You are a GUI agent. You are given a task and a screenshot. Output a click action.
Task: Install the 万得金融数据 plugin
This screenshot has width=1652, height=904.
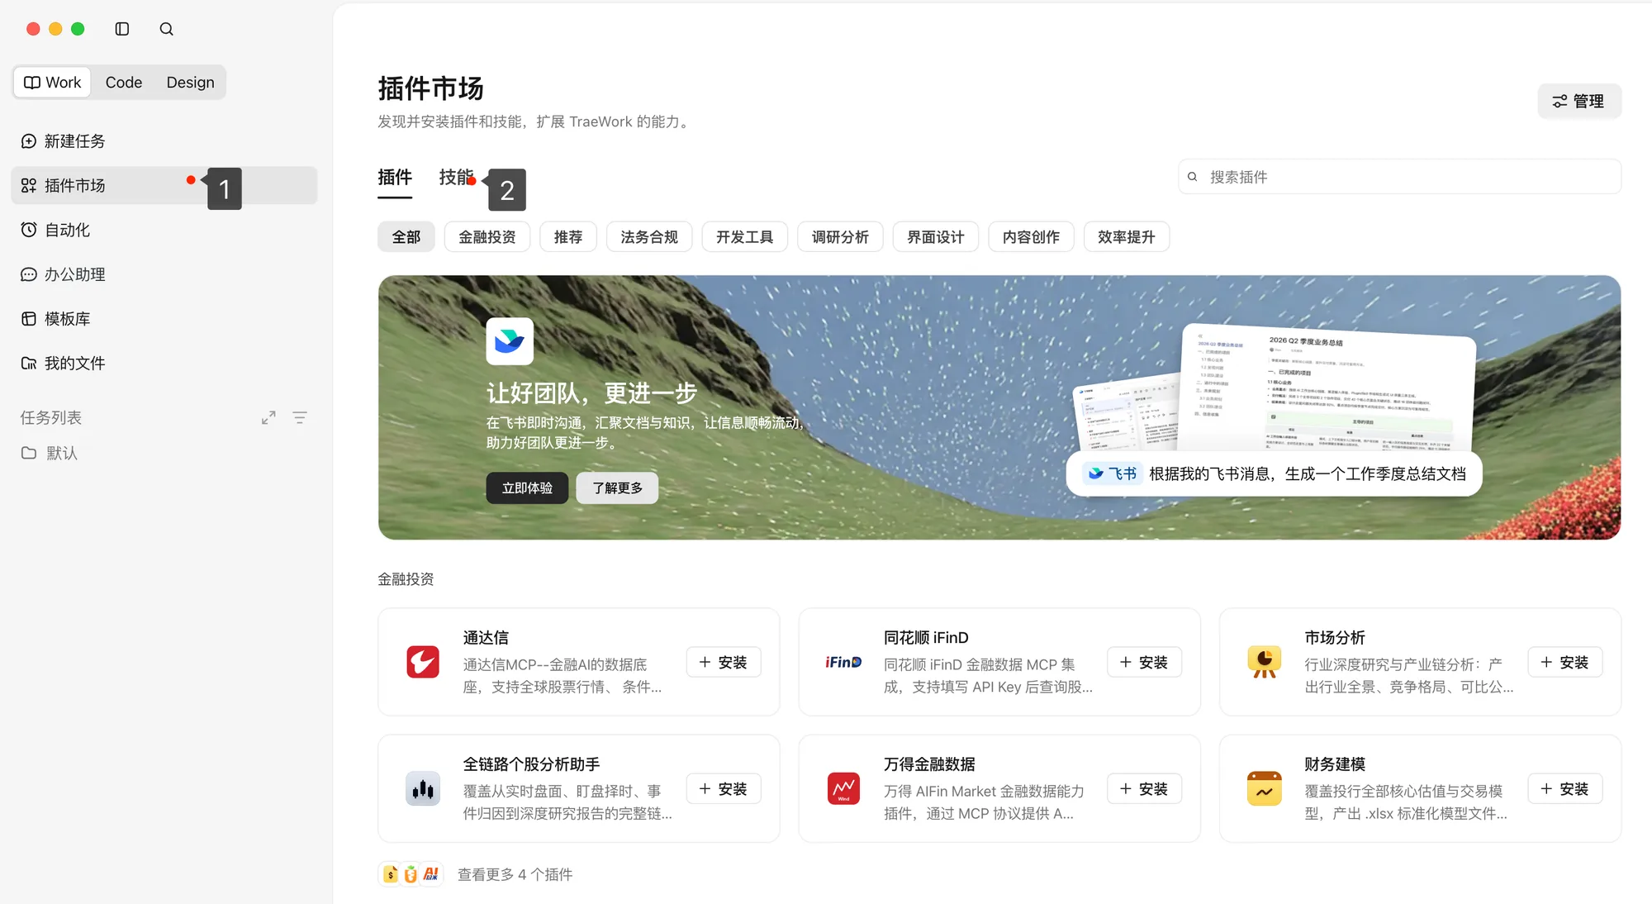coord(1144,788)
